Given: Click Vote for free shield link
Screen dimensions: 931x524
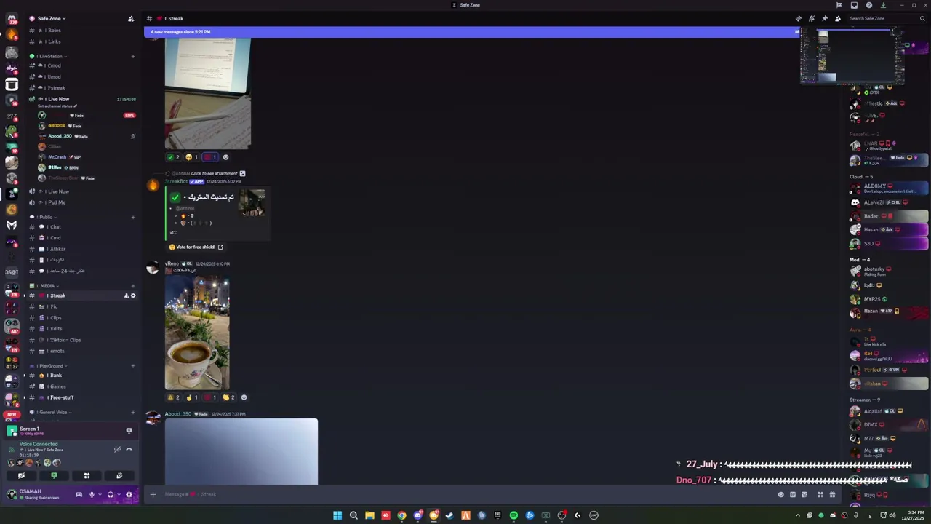Looking at the screenshot, I should click(196, 247).
